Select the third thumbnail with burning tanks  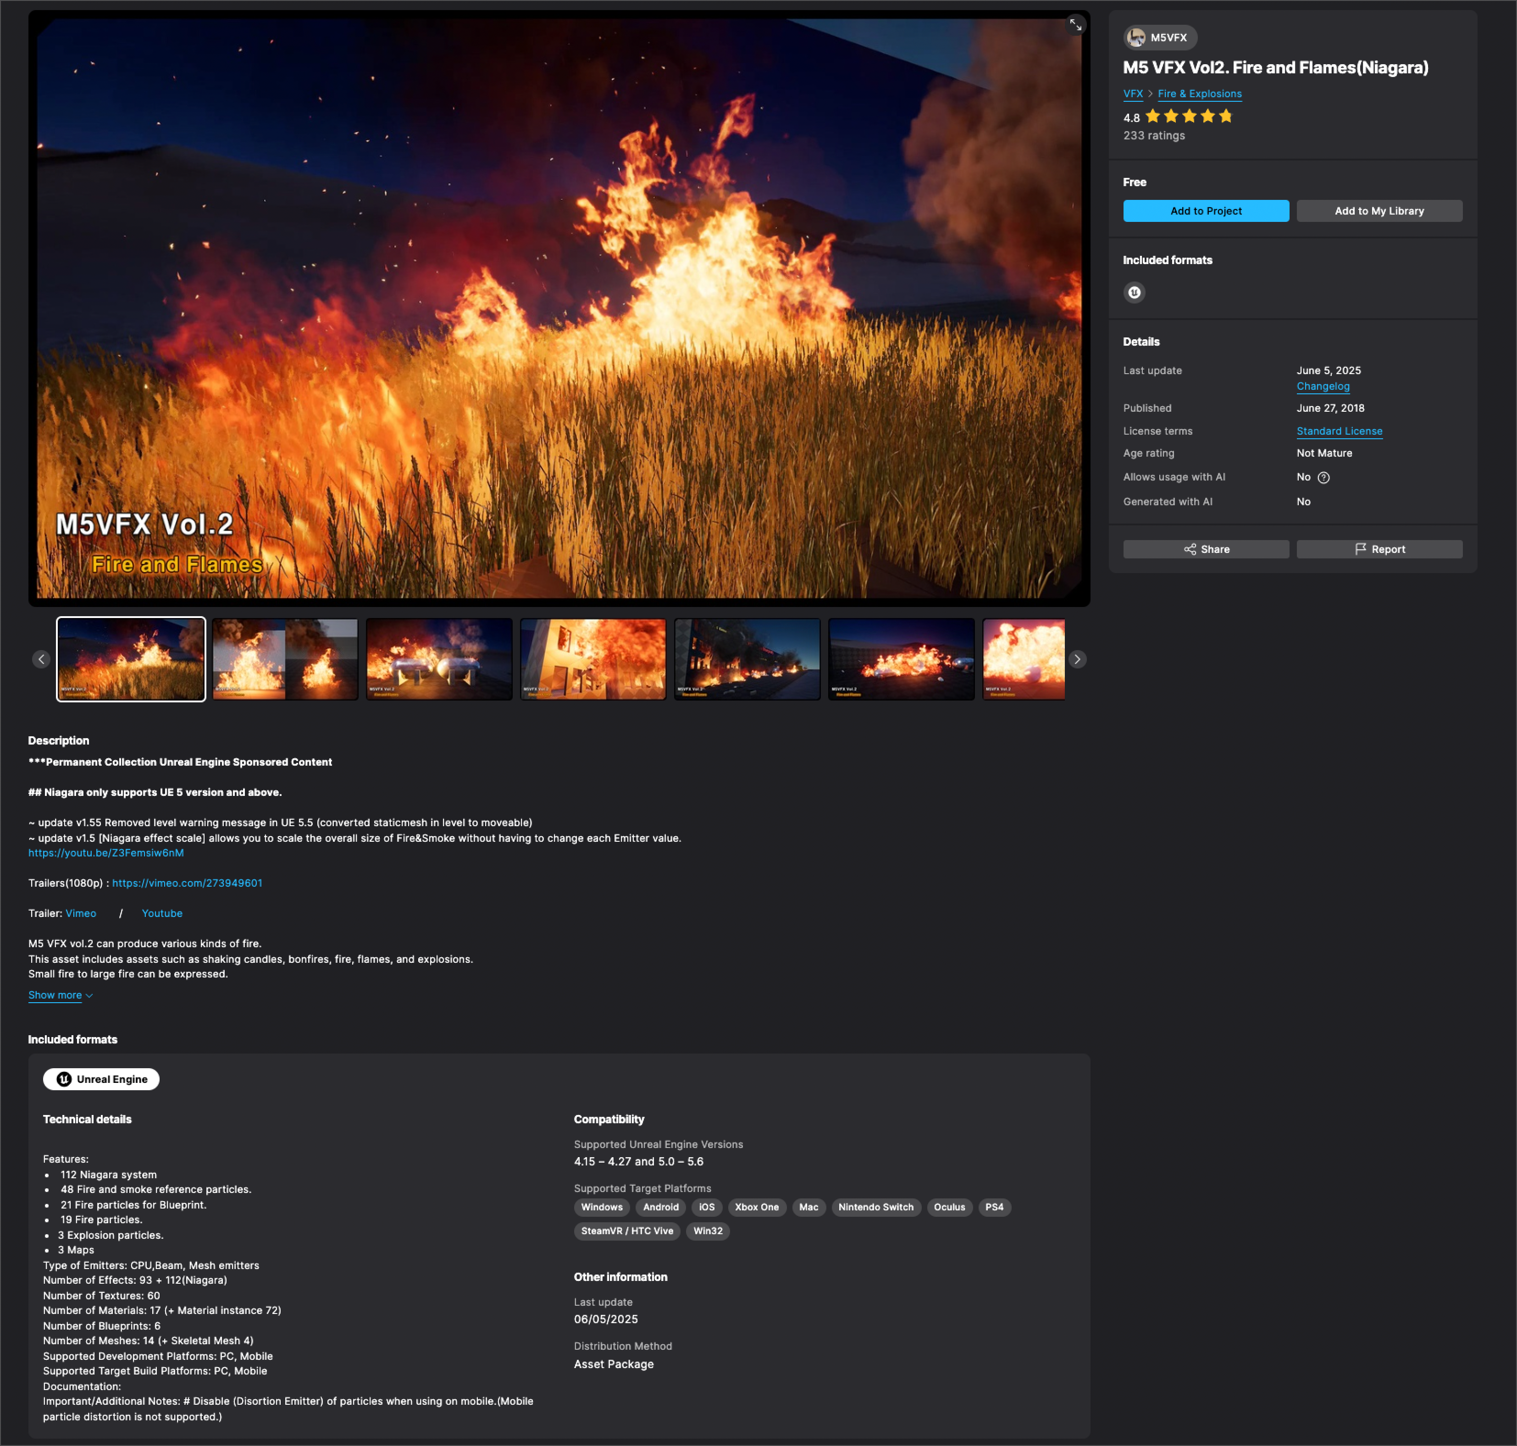(439, 659)
